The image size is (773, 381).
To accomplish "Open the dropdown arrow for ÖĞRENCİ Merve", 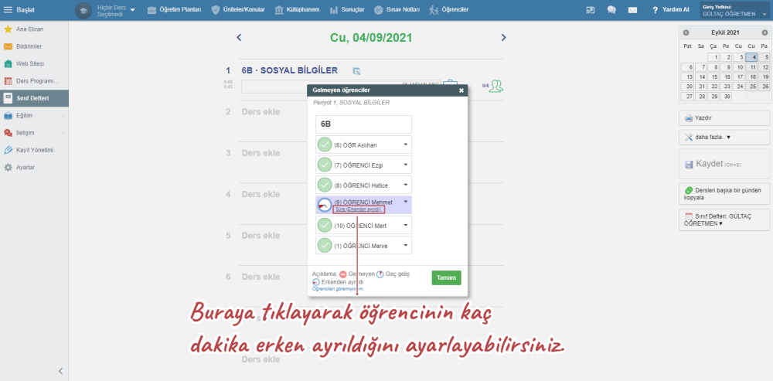I will pyautogui.click(x=405, y=245).
